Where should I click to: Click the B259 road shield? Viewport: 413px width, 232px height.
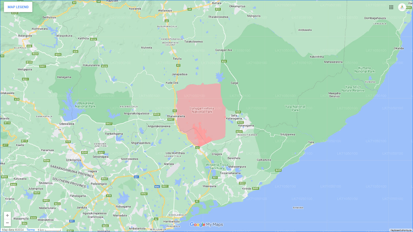pyautogui.click(x=239, y=132)
